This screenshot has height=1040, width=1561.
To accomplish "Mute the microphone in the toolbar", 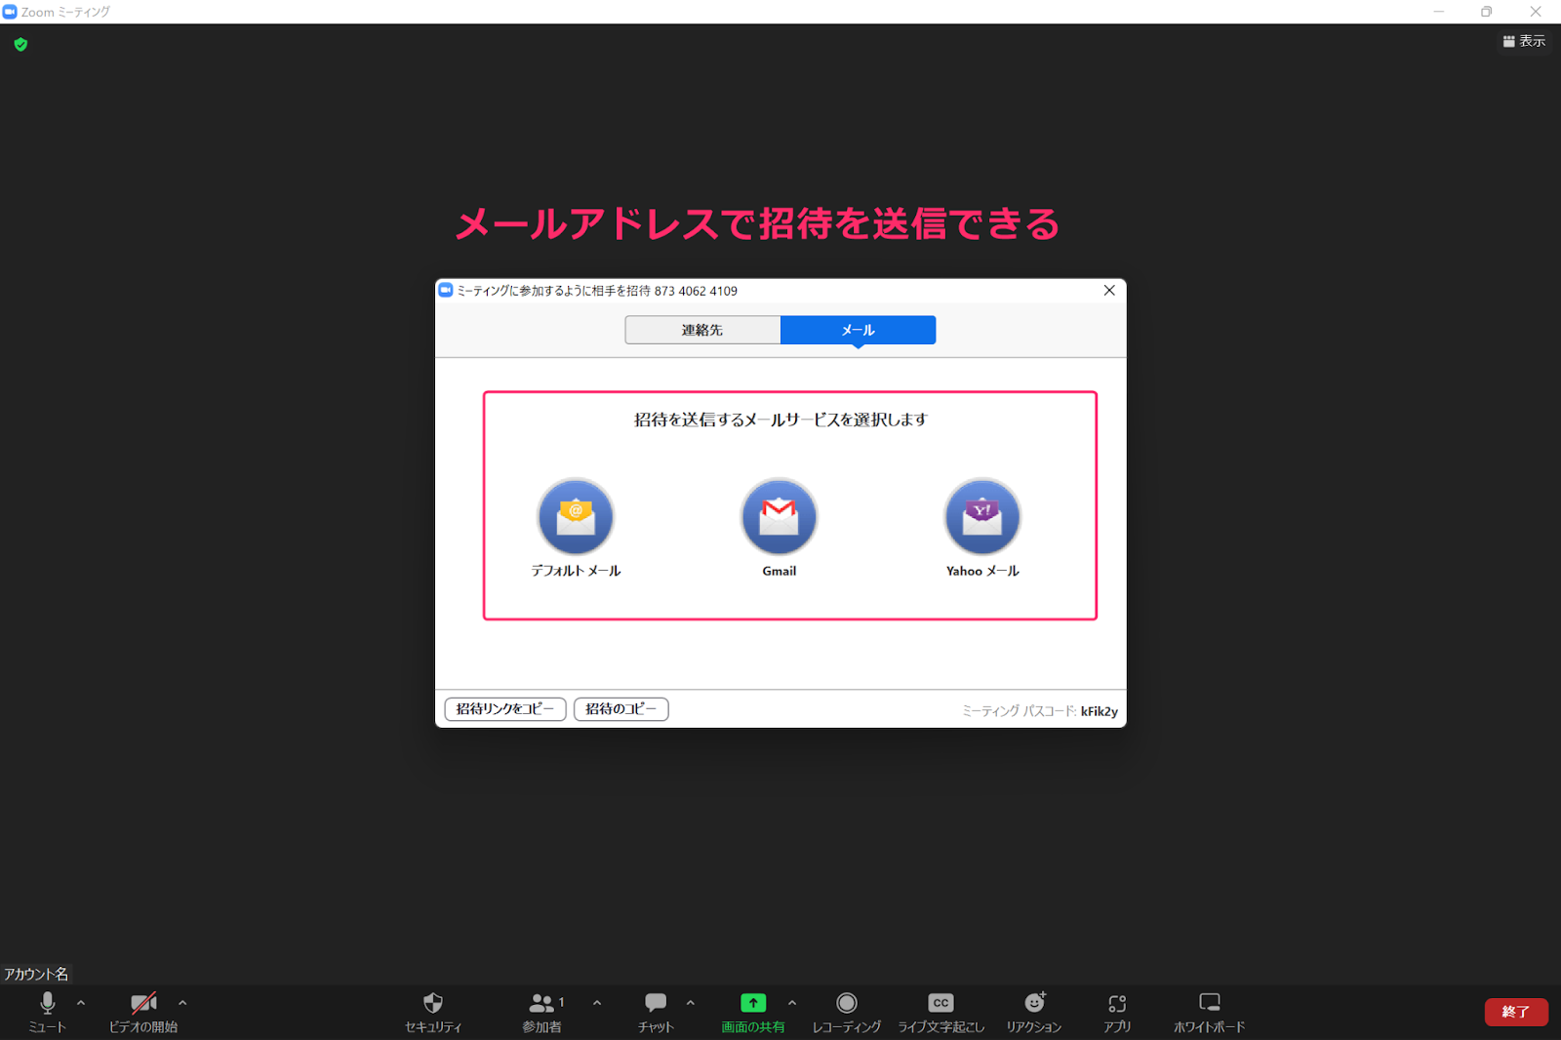I will 47,1012.
